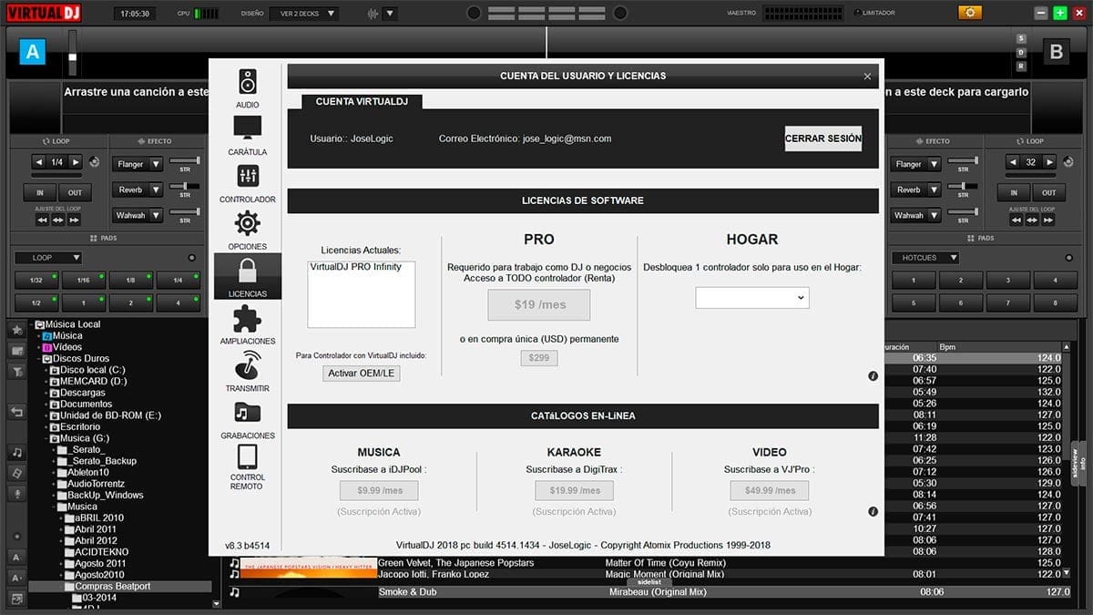Click the $299 permanent purchase button
The height and width of the screenshot is (615, 1093).
tap(539, 358)
